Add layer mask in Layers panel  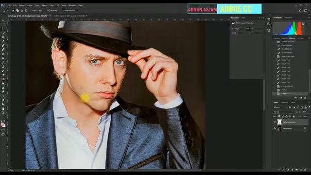(288, 170)
